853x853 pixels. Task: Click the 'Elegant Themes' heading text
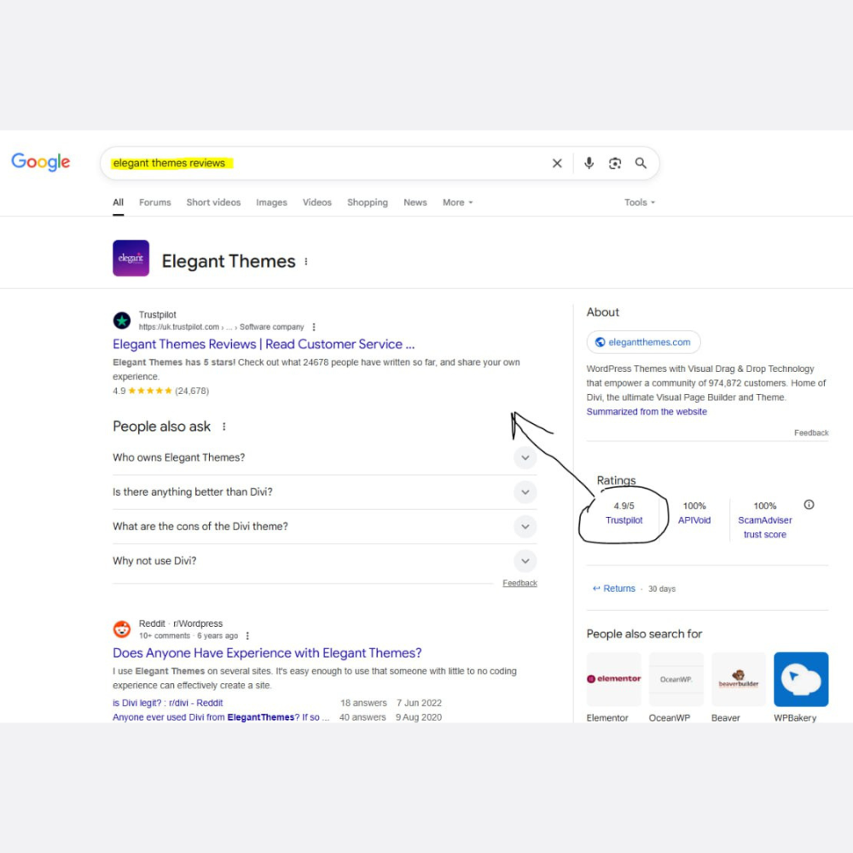[x=229, y=261]
